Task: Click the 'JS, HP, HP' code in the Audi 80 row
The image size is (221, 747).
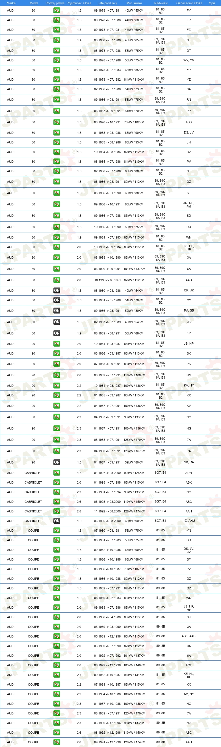Action: (189, 247)
